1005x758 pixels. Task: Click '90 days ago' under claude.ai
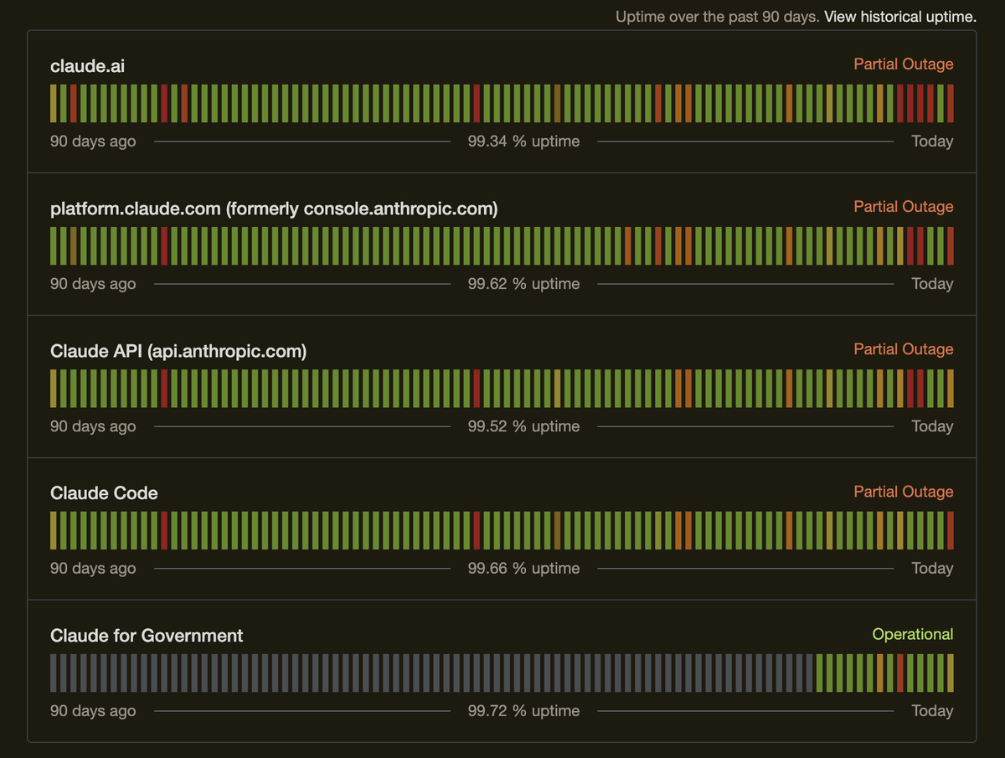tap(93, 142)
